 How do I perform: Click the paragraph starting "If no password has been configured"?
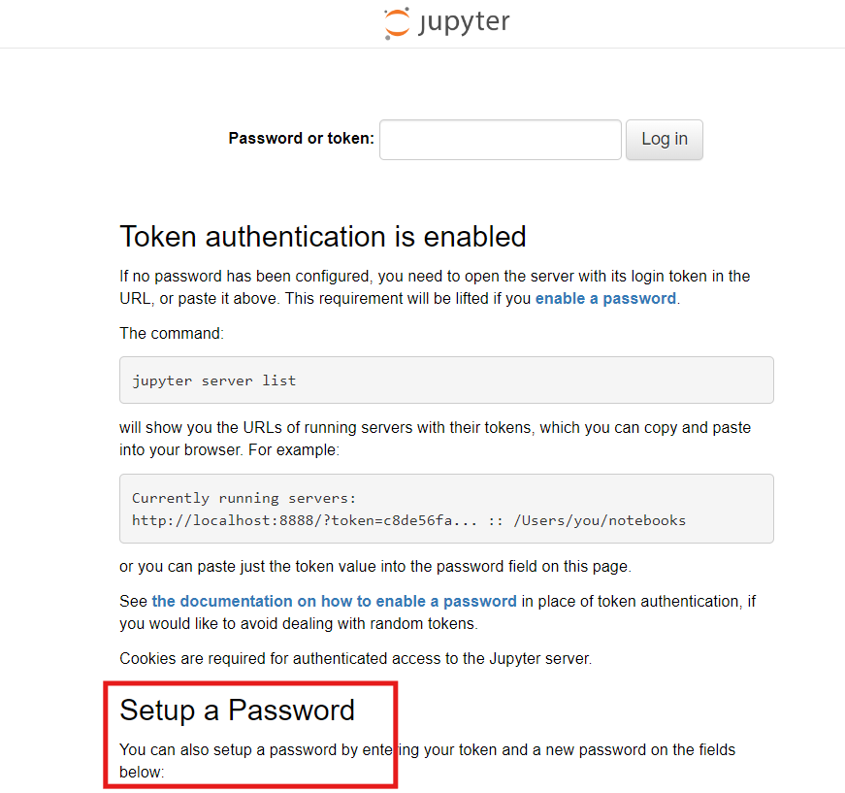click(x=435, y=287)
